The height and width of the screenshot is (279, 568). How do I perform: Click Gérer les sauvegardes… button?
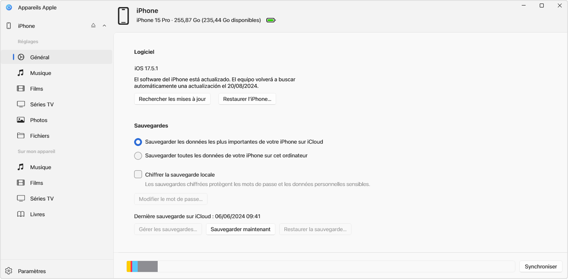click(x=168, y=229)
